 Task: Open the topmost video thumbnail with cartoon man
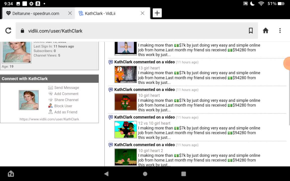126,49
